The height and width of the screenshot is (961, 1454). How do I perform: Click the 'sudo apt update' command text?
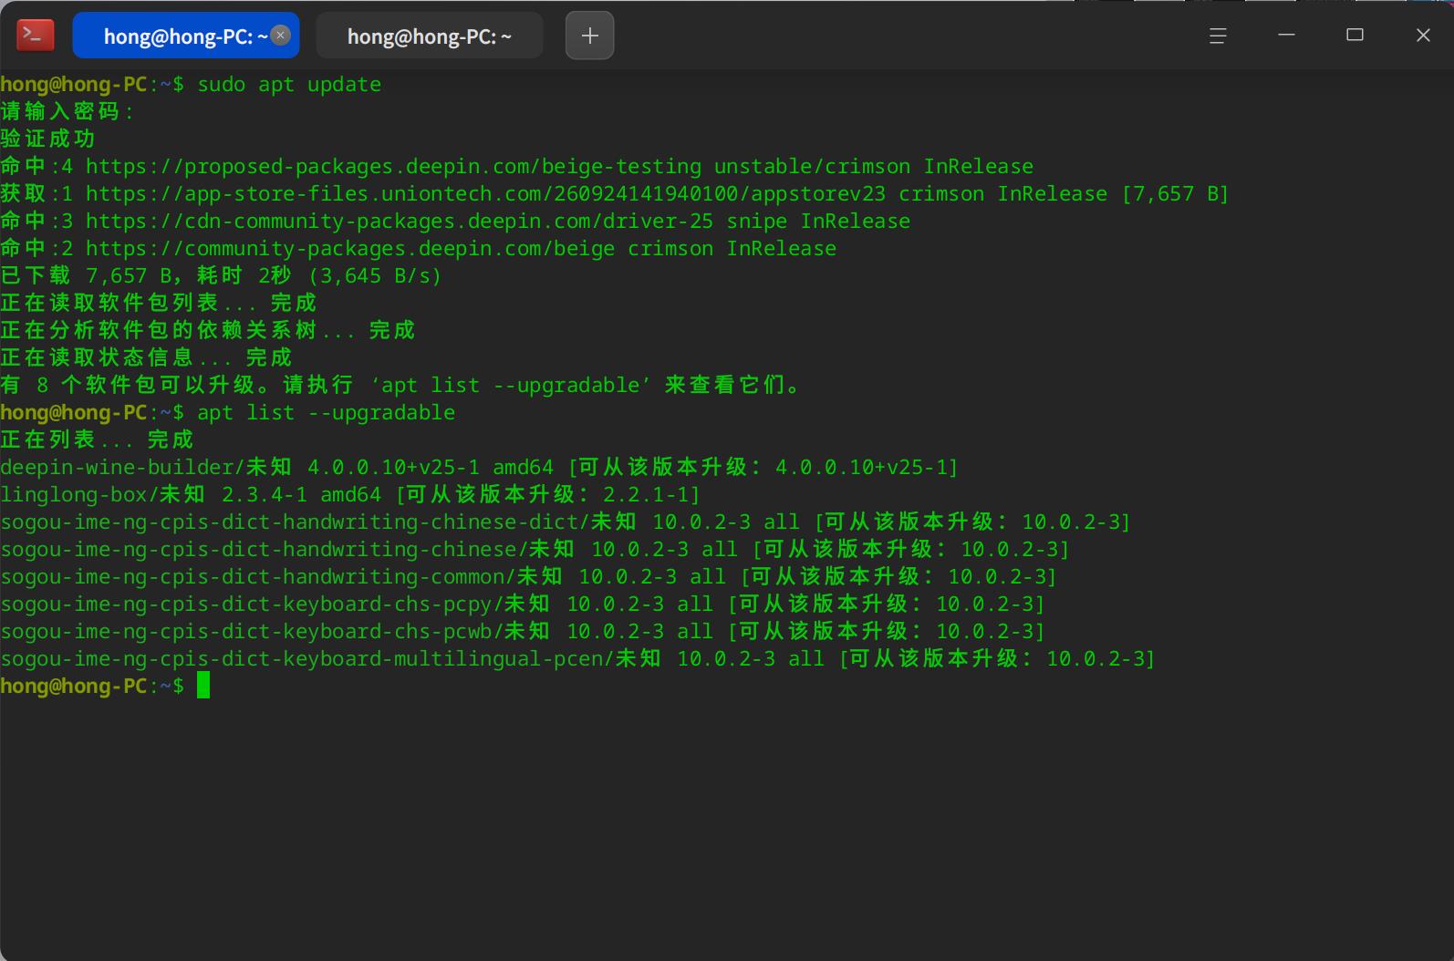click(289, 85)
